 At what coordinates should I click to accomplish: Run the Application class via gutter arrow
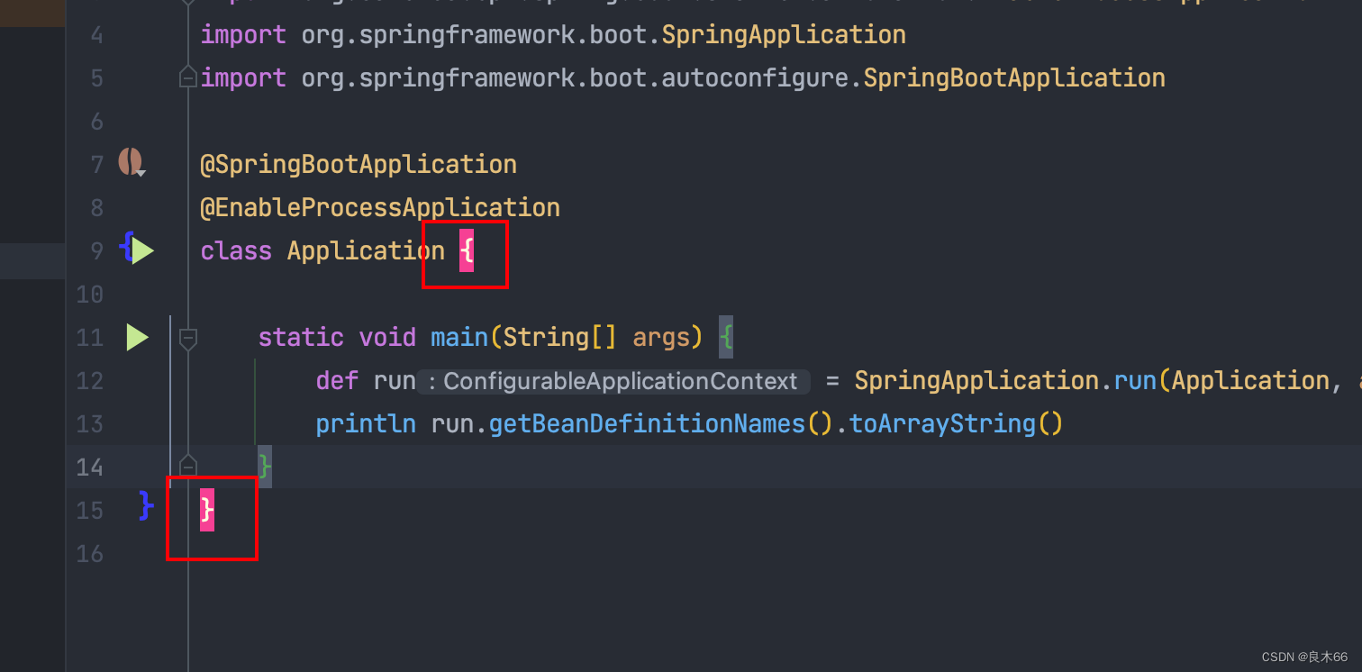tap(143, 250)
